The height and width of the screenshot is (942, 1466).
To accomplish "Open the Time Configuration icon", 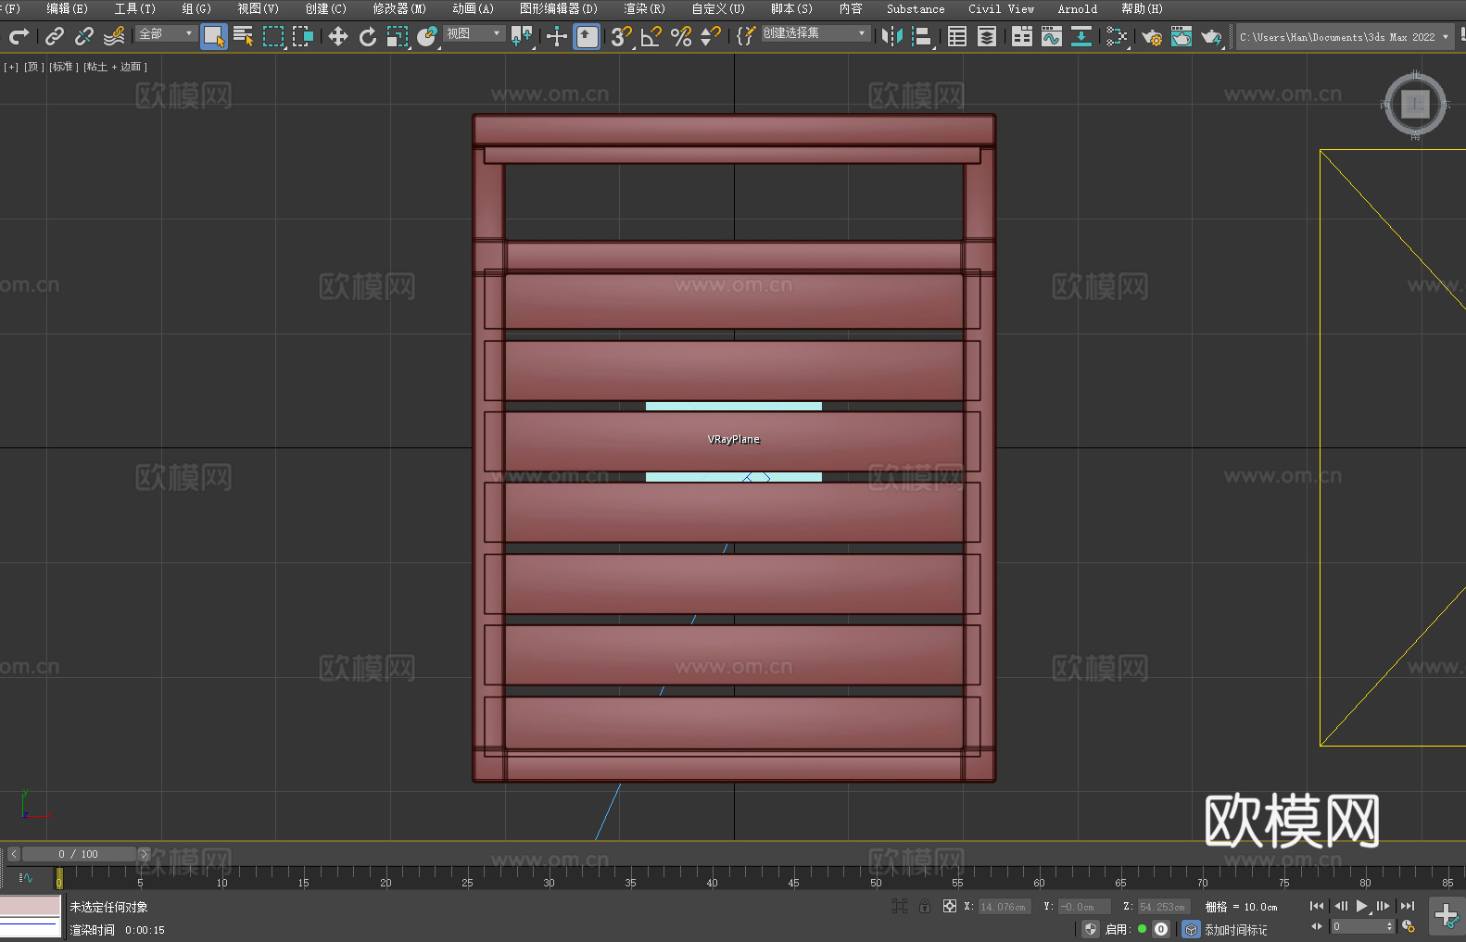I will click(1409, 926).
